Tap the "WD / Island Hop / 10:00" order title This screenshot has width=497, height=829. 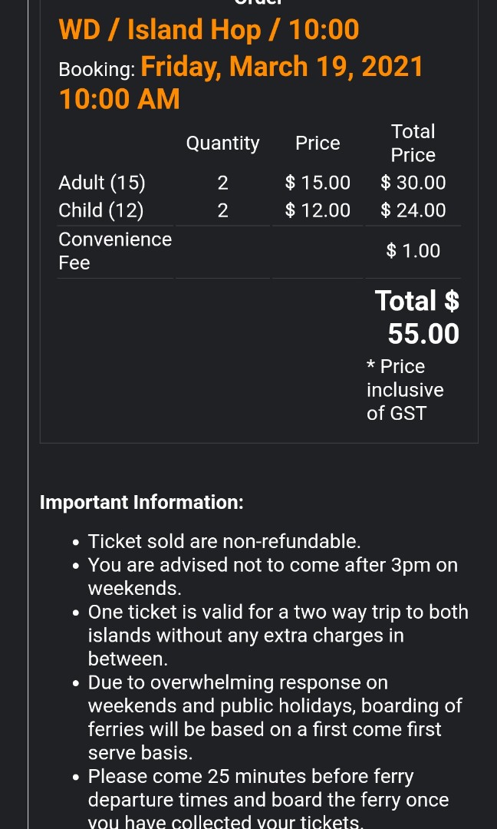pyautogui.click(x=209, y=30)
